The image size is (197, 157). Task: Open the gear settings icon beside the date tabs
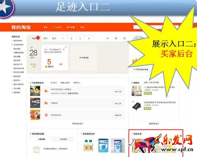click(124, 38)
